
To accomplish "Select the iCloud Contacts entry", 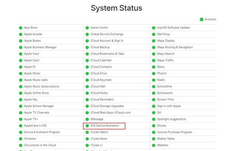I will pyautogui.click(x=101, y=67).
